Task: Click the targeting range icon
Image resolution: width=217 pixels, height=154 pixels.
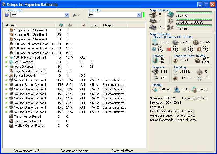Action: pos(175,71)
